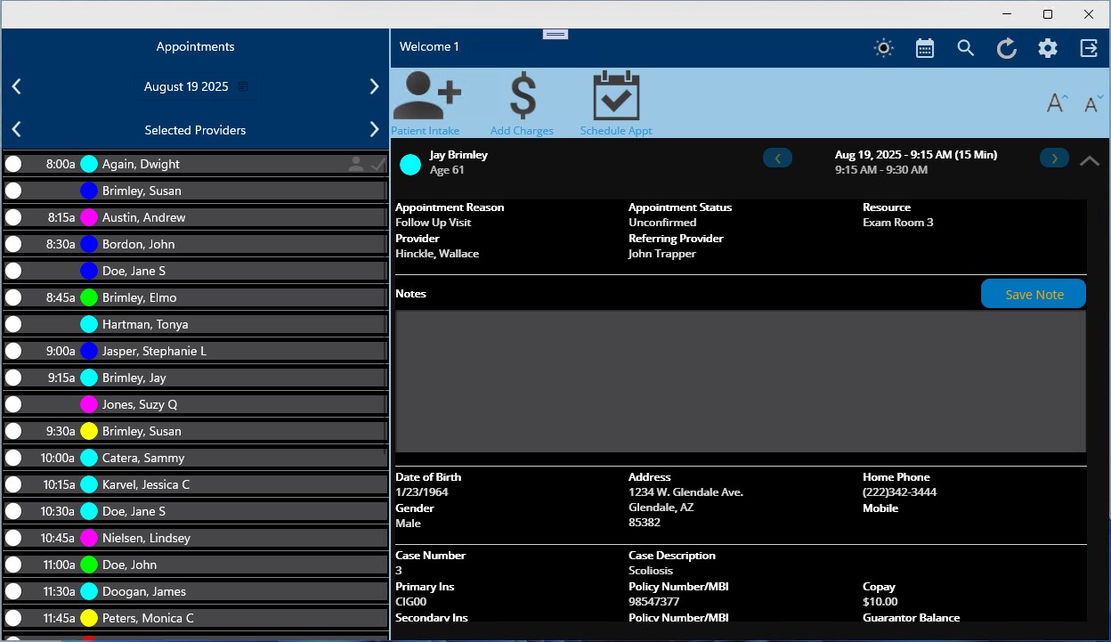Open date picker icon next to August 19 2025
The width and height of the screenshot is (1111, 642).
[x=243, y=86]
